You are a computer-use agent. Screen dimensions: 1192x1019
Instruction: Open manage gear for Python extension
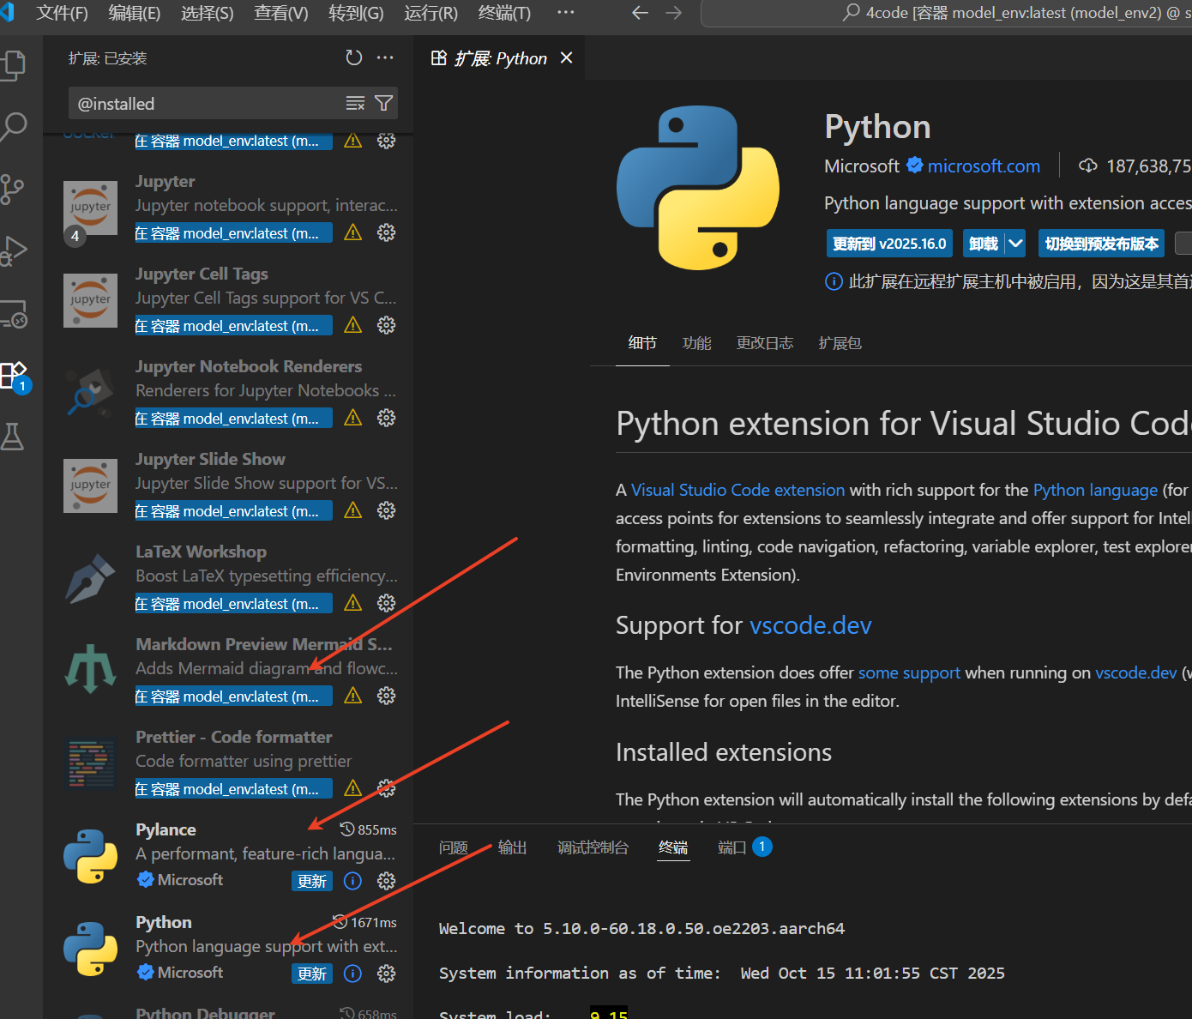coord(387,974)
